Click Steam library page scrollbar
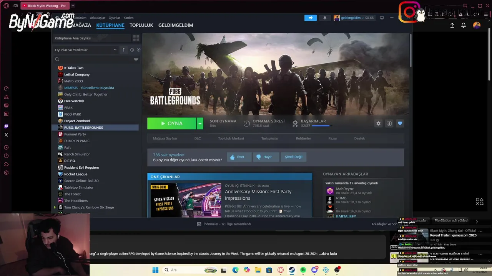 click(411, 50)
